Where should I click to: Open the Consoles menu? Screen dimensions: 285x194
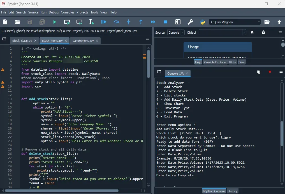point(68,12)
